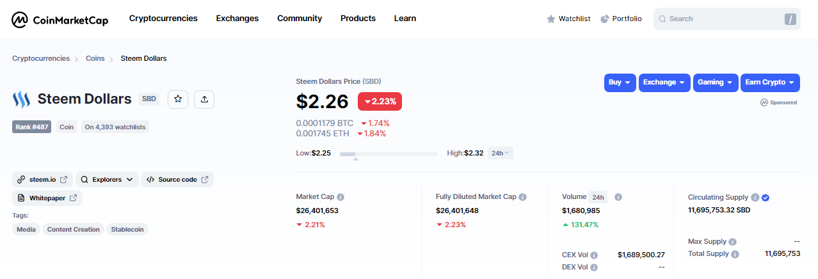818x279 pixels.
Task: Click the low-high price range slider bar
Action: pos(389,154)
